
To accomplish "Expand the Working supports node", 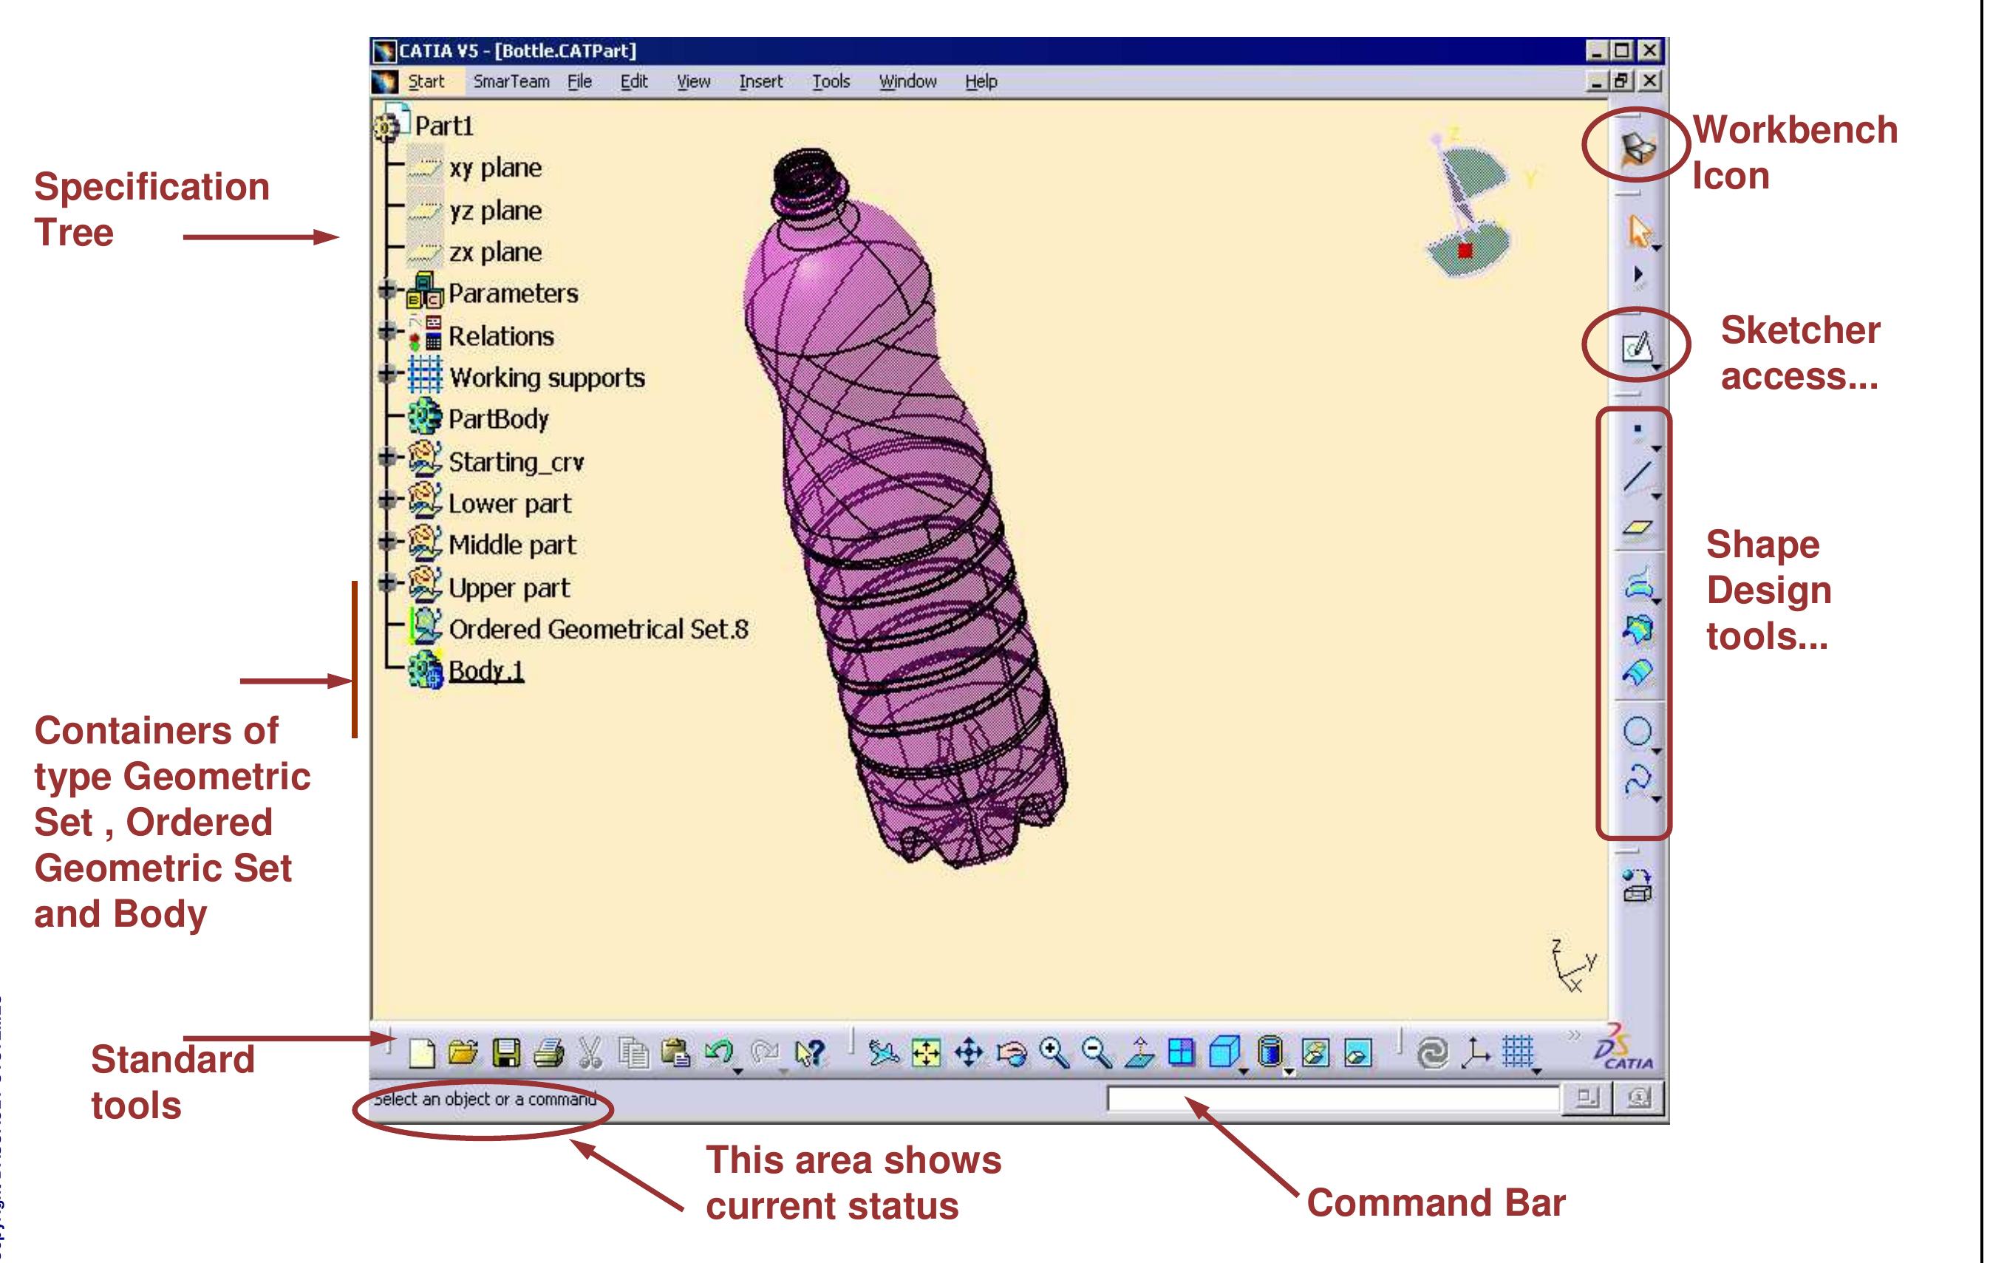I will tap(386, 373).
